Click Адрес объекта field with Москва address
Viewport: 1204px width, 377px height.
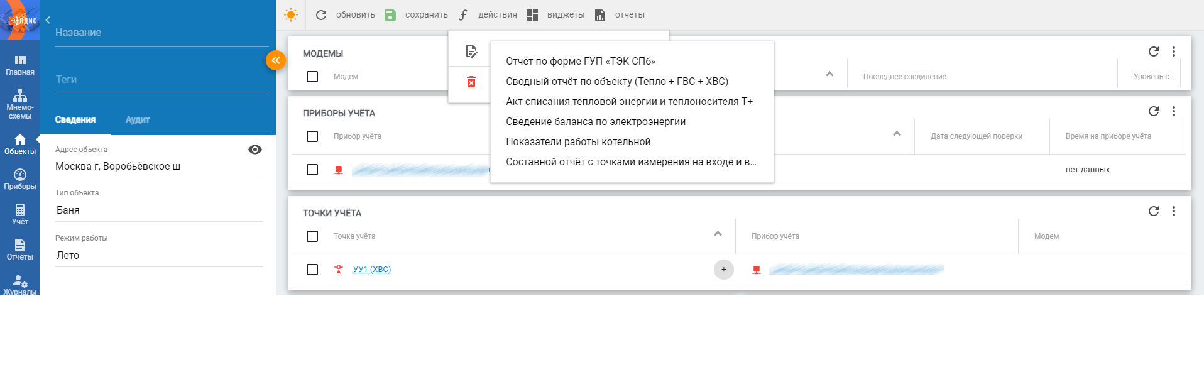point(159,167)
